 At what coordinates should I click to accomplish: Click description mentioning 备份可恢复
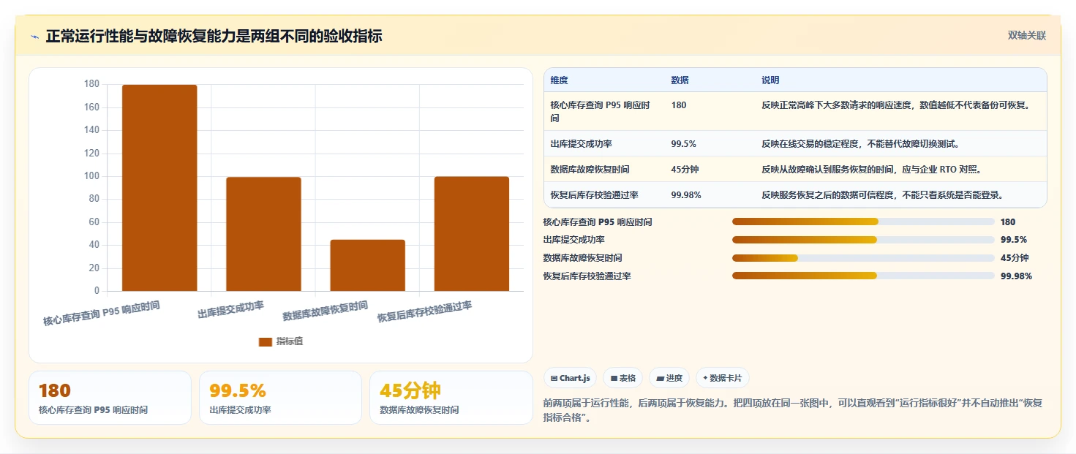coord(896,105)
